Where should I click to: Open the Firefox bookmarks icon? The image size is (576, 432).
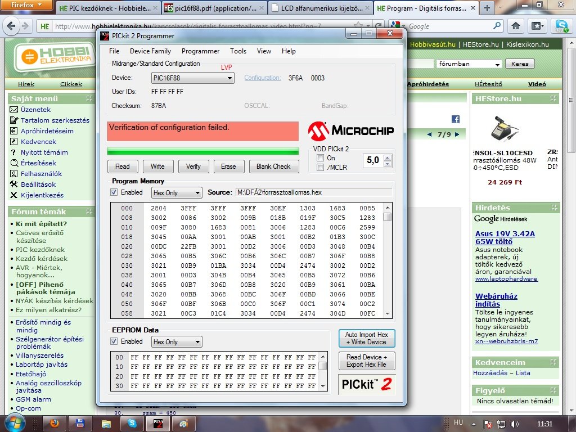(538, 26)
